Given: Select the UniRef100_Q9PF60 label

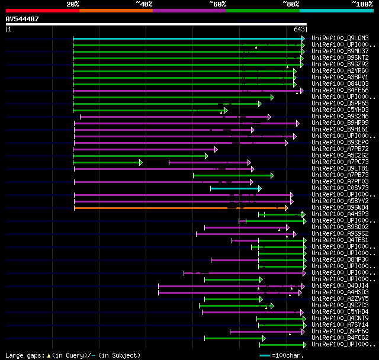Looking at the screenshot, I should [x=340, y=332].
